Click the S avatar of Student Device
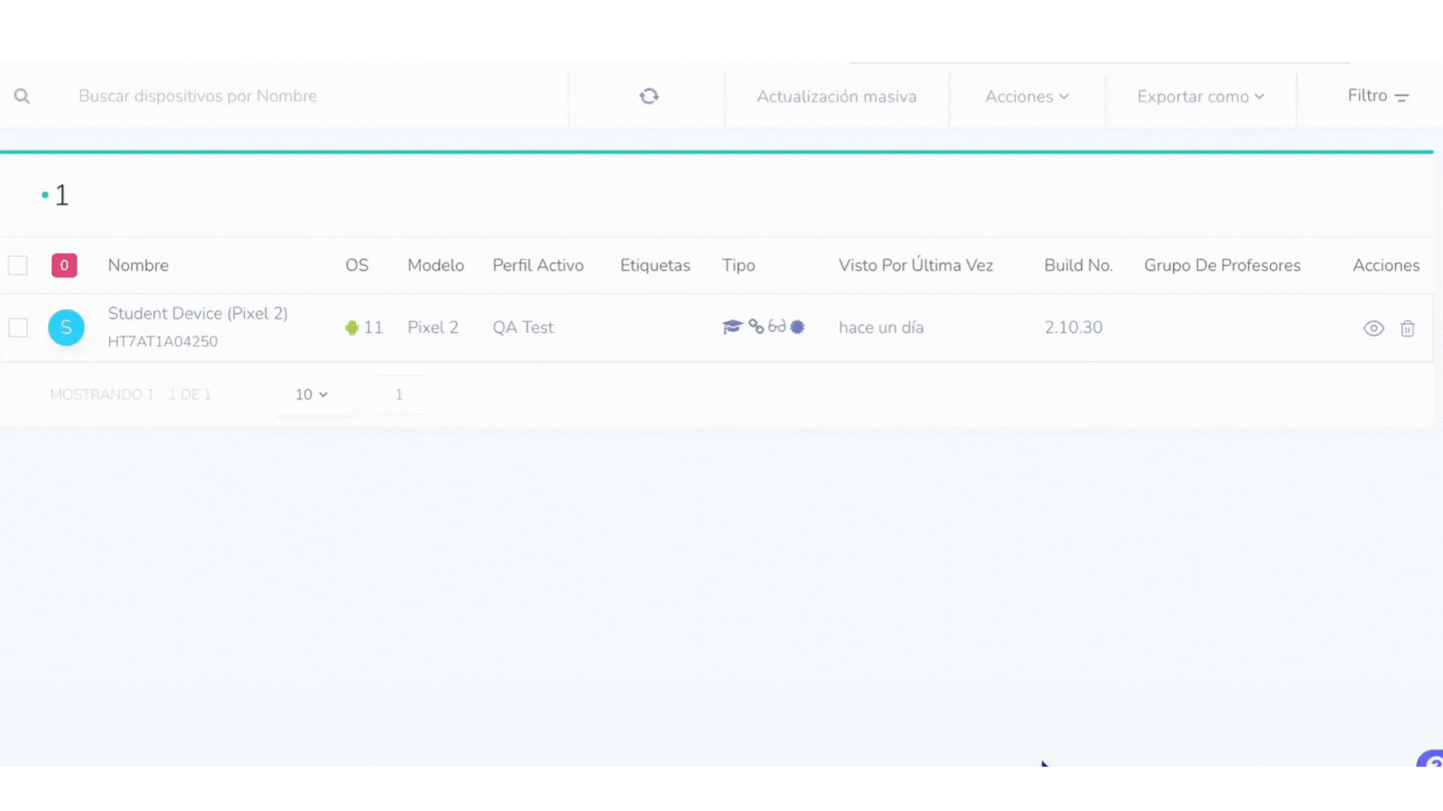 pyautogui.click(x=66, y=327)
